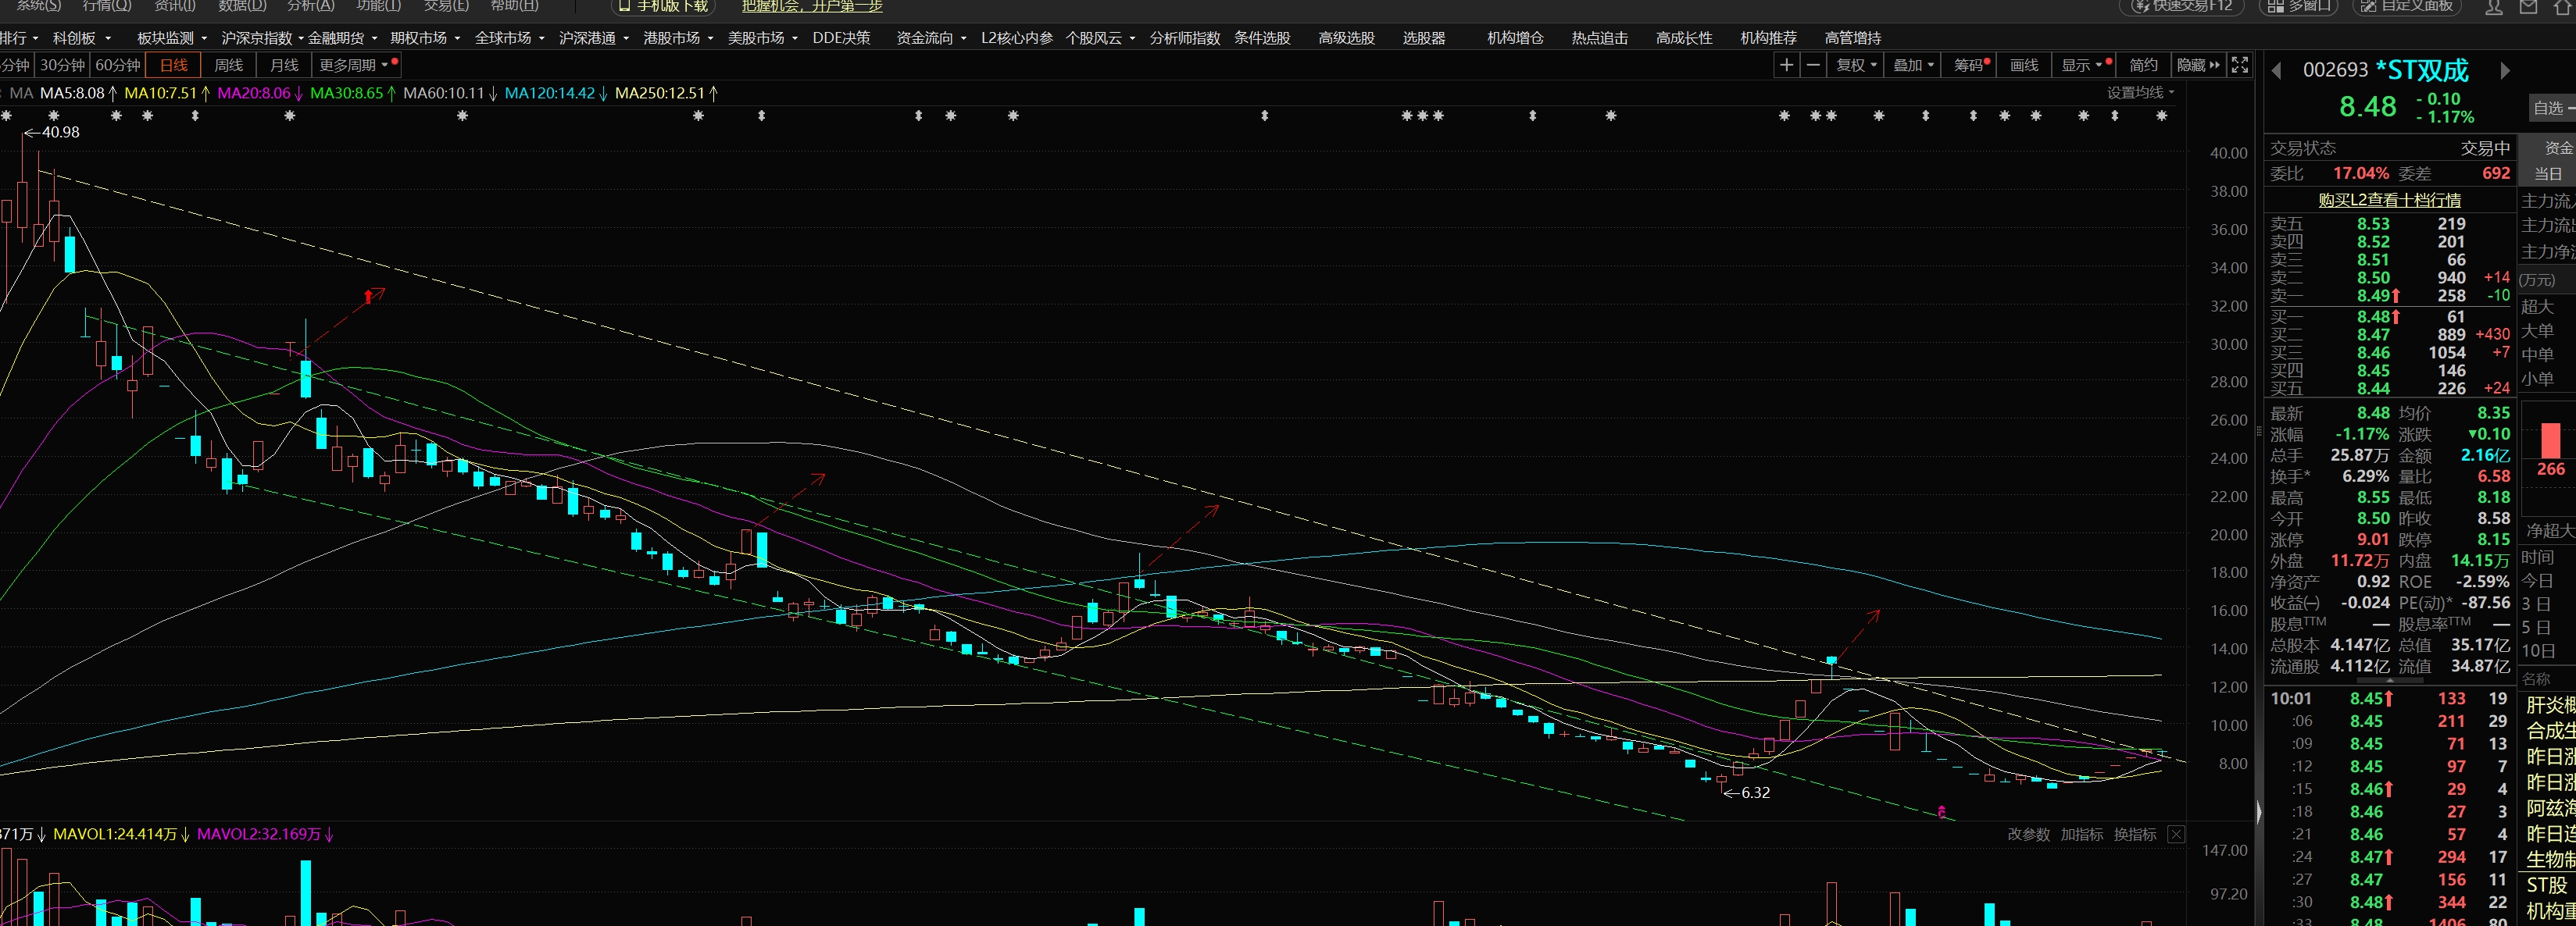Open 多窗口 multi-window layout
The height and width of the screenshot is (926, 2576).
click(x=2300, y=6)
